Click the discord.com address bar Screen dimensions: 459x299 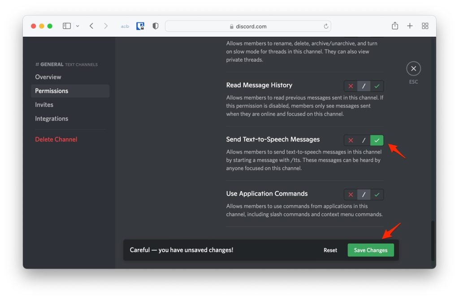click(x=248, y=26)
